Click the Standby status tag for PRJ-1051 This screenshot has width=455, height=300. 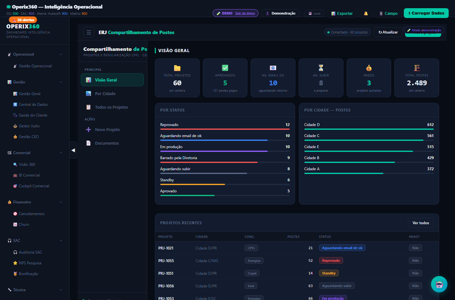click(329, 273)
